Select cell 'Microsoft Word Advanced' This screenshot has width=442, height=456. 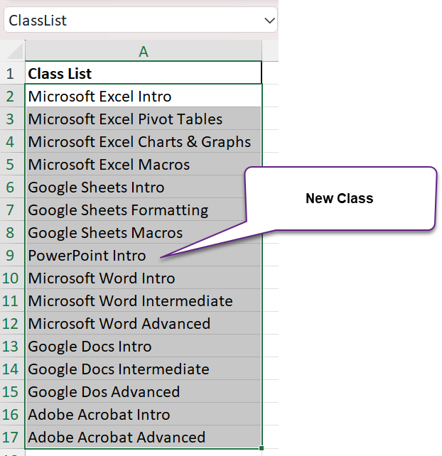(x=143, y=323)
